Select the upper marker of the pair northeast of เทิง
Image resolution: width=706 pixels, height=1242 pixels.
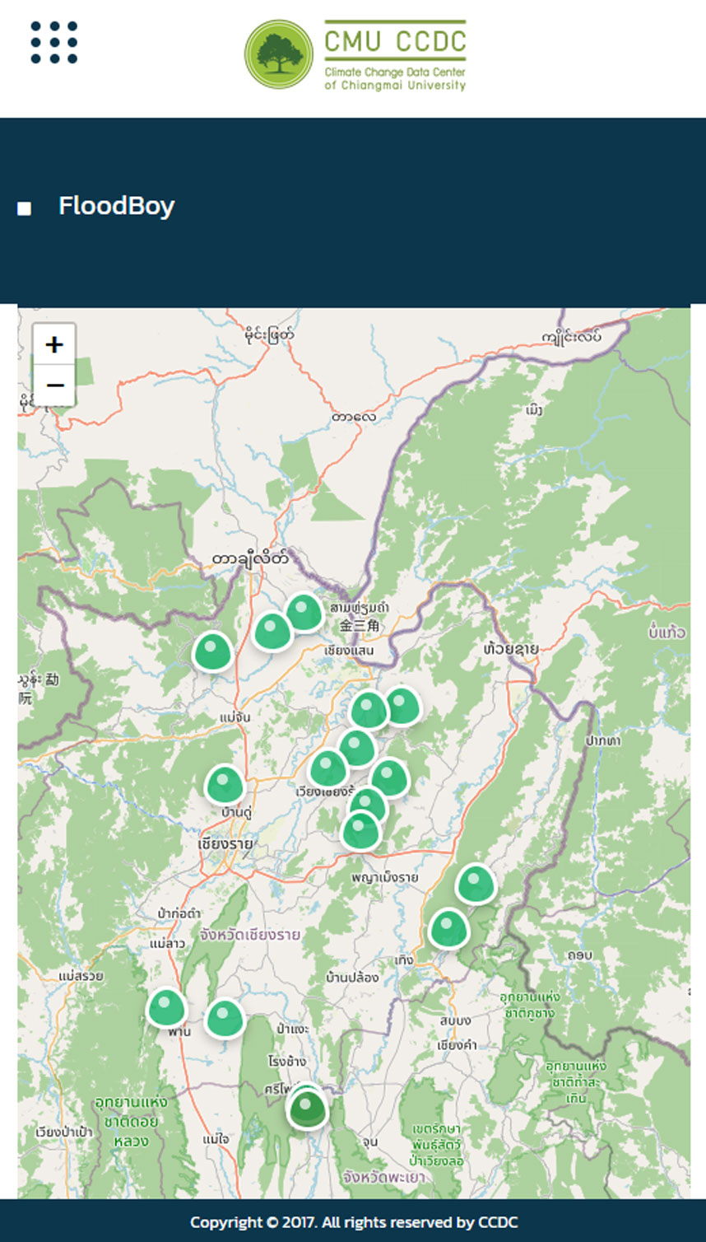pyautogui.click(x=476, y=884)
